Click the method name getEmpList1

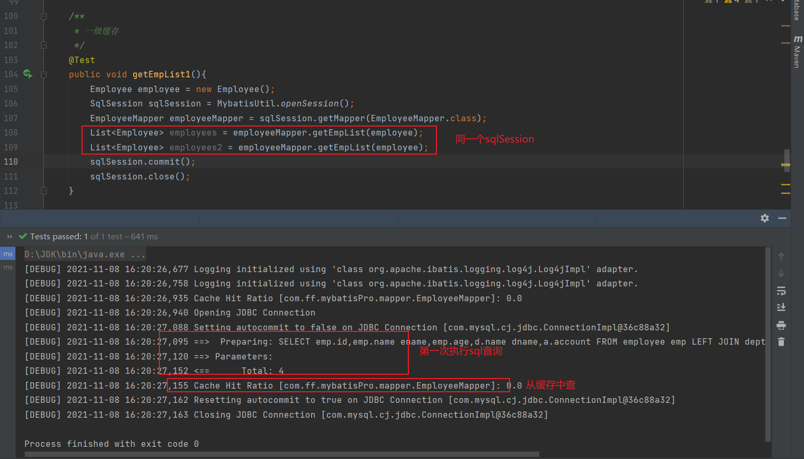tap(162, 75)
